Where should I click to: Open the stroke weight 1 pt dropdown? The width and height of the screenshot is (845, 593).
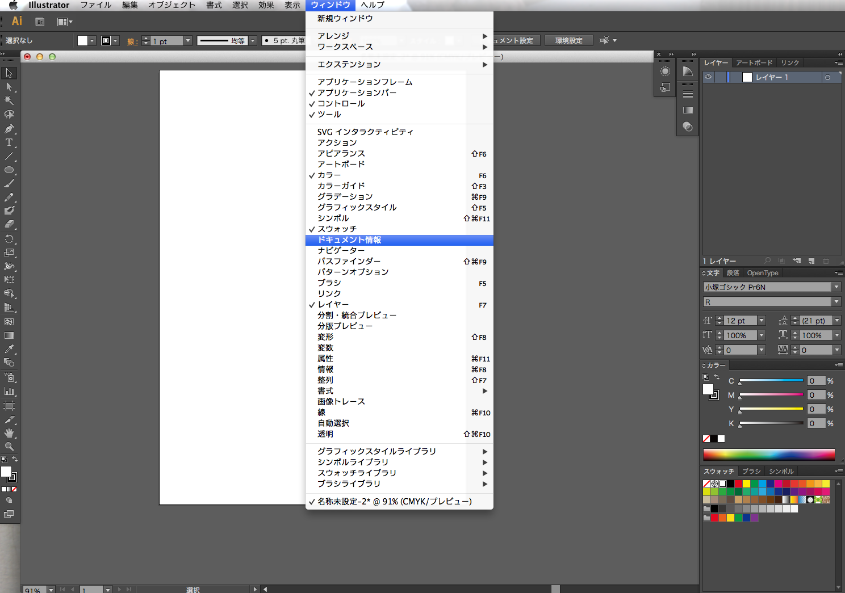(188, 41)
